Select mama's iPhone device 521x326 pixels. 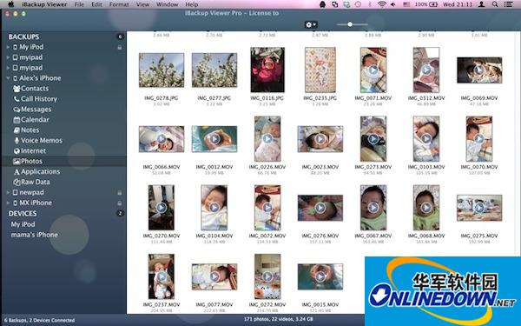[x=34, y=235]
